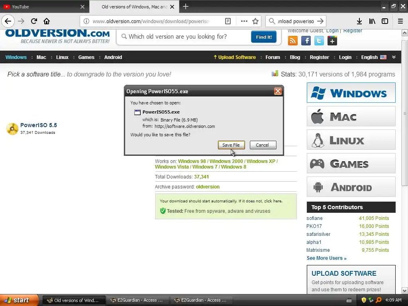Open the page actions three-dot menu

tap(244, 21)
